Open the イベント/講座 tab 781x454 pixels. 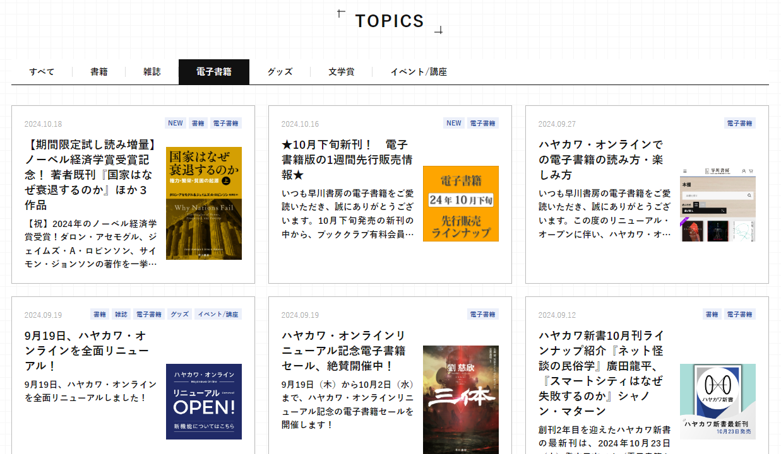[419, 72]
